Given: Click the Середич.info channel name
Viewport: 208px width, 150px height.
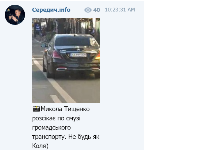Looking at the screenshot, I should [x=51, y=10].
